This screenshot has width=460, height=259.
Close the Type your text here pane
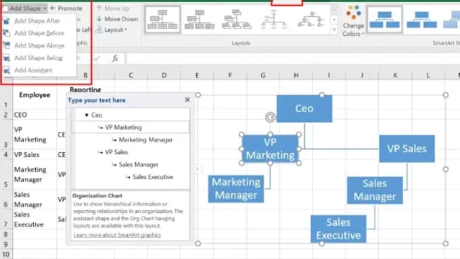187,100
